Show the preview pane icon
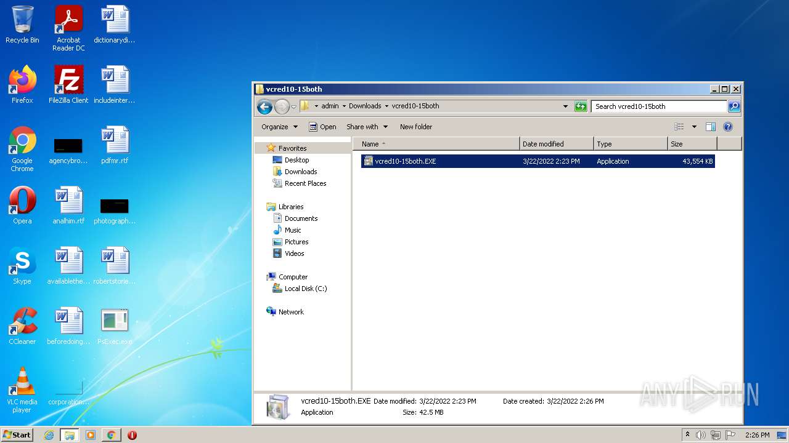Viewport: 789px width, 443px height. click(710, 127)
